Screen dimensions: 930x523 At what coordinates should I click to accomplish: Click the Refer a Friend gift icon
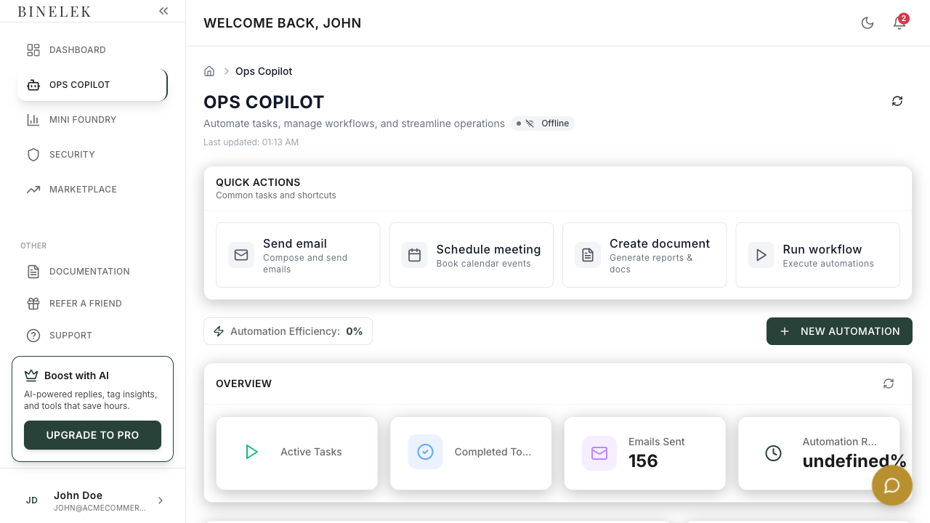point(33,303)
